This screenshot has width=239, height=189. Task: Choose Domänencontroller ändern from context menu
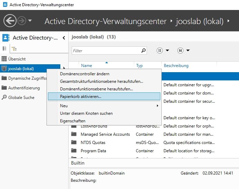pyautogui.click(x=85, y=74)
